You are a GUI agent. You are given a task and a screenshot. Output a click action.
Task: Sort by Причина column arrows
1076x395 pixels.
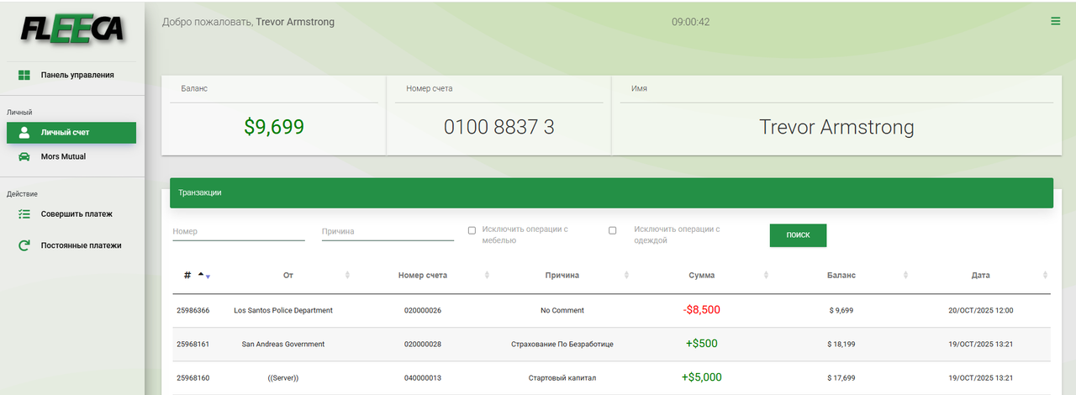[626, 276]
